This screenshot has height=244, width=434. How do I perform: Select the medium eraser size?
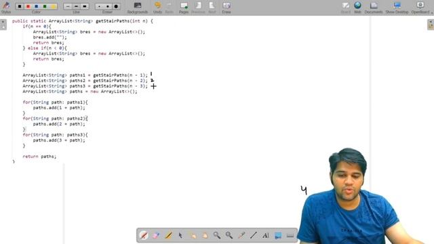click(x=108, y=6)
